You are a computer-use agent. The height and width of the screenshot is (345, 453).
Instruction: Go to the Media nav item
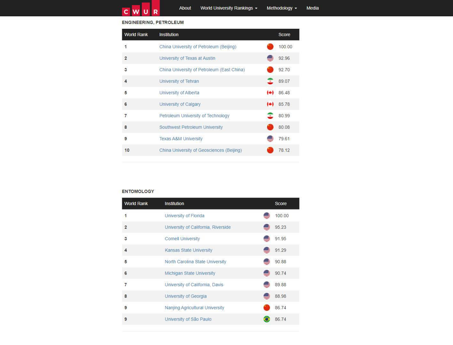point(313,8)
